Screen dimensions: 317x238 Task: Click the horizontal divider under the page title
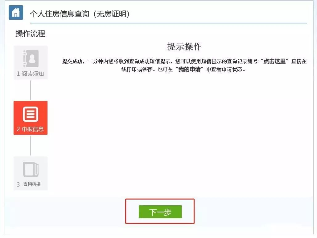click(x=169, y=23)
